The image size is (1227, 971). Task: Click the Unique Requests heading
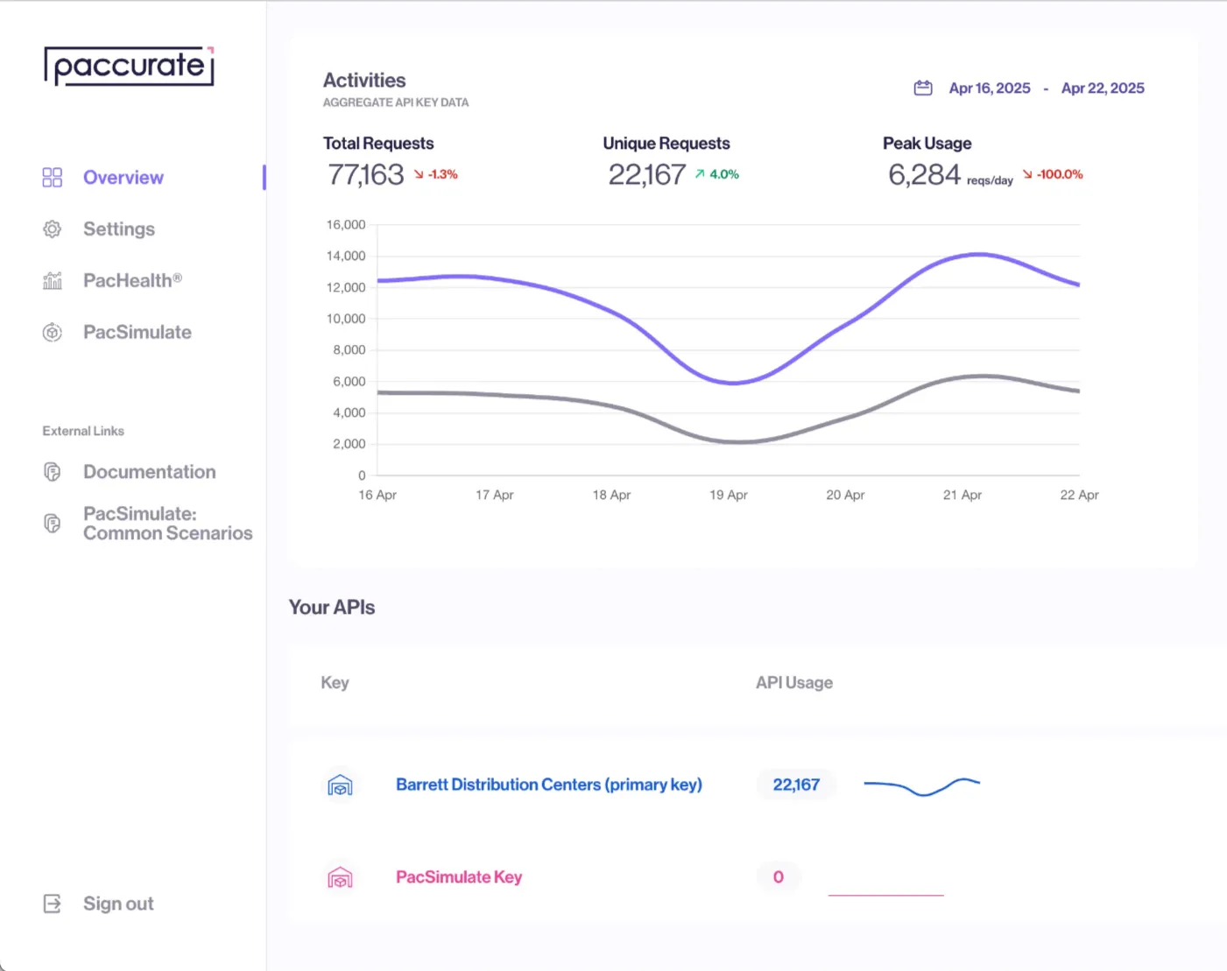666,143
